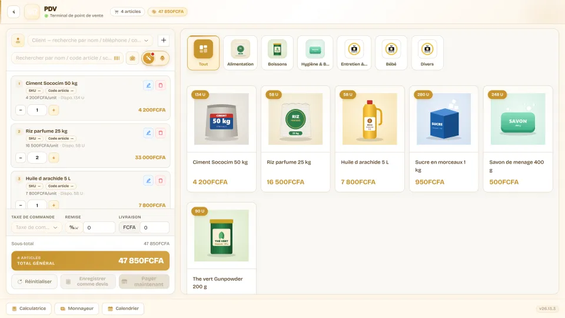Image resolution: width=565 pixels, height=318 pixels.
Task: Edit the Riz parfume 25 kg line
Action: click(148, 133)
